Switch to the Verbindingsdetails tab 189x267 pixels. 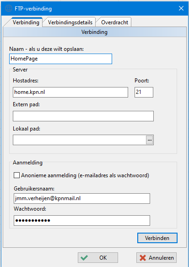click(70, 22)
